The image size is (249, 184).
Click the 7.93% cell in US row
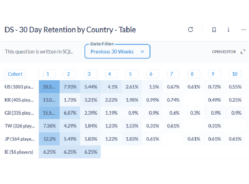coord(70,87)
